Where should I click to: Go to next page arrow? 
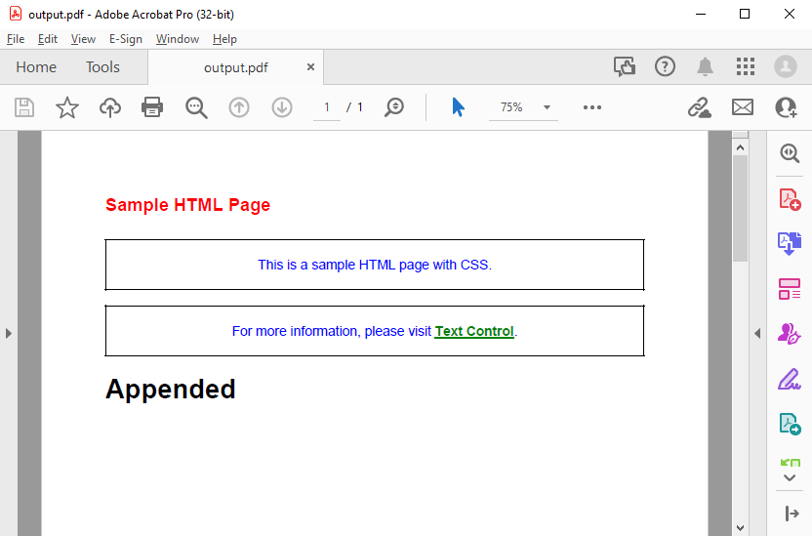point(282,107)
